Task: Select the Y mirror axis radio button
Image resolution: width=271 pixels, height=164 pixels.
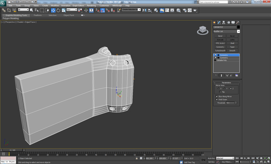Action: (x=224, y=88)
